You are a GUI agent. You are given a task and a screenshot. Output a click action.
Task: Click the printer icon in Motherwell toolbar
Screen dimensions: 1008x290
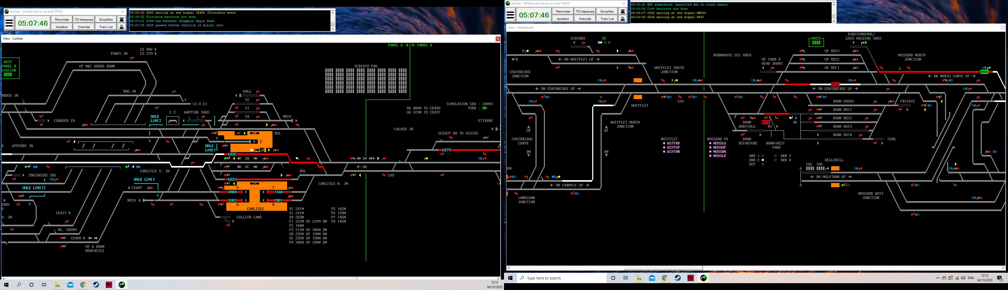(623, 18)
